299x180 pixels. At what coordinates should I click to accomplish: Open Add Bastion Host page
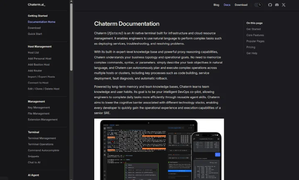(39, 65)
